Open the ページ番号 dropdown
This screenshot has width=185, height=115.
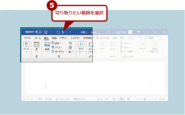pyautogui.click(x=134, y=51)
